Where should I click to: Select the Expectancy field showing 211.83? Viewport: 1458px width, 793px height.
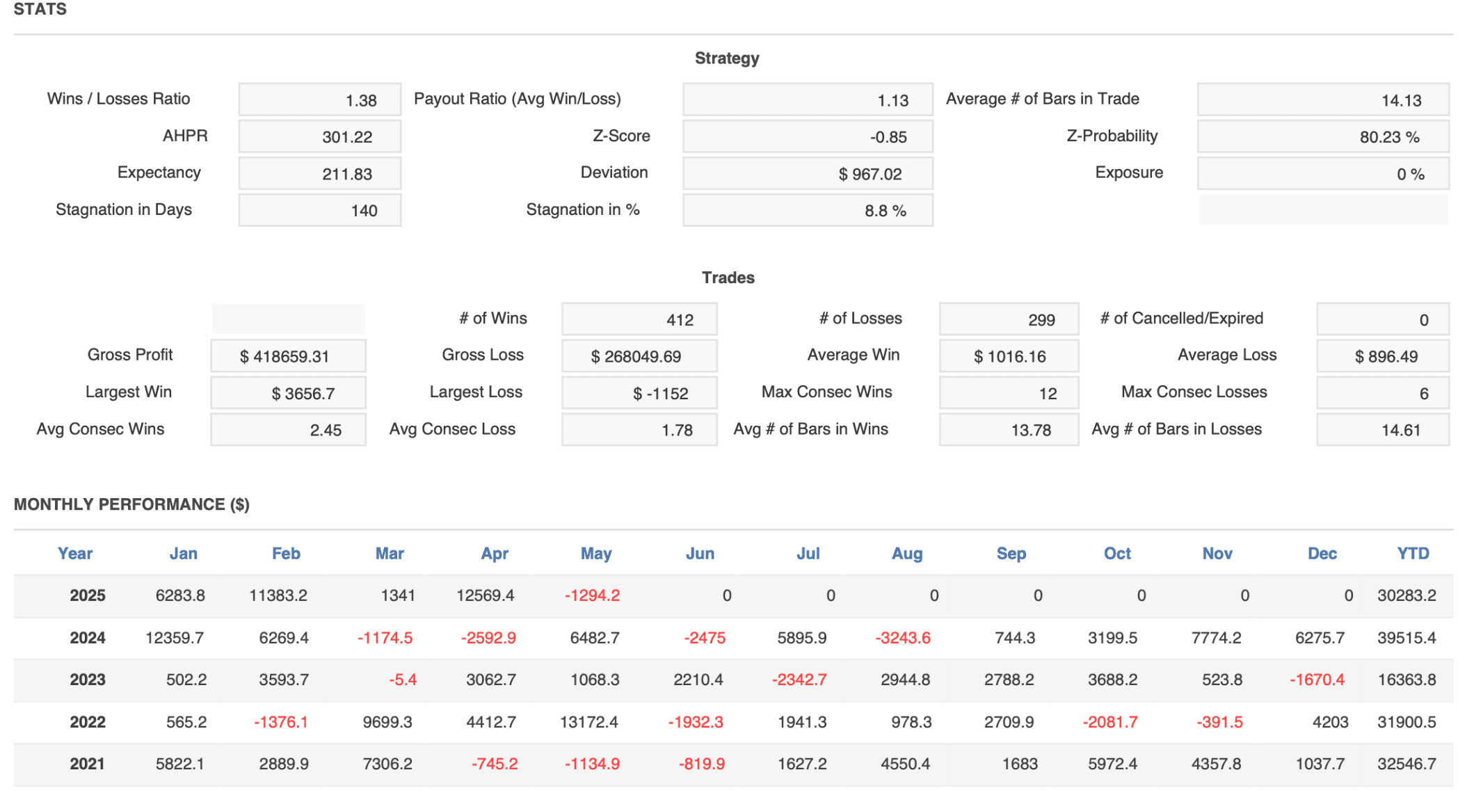(319, 174)
